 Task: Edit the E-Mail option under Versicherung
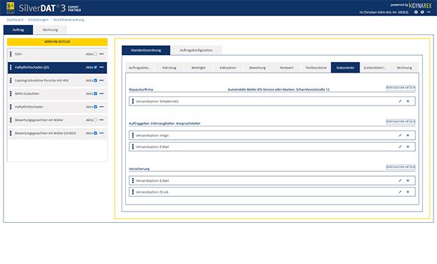(x=400, y=181)
